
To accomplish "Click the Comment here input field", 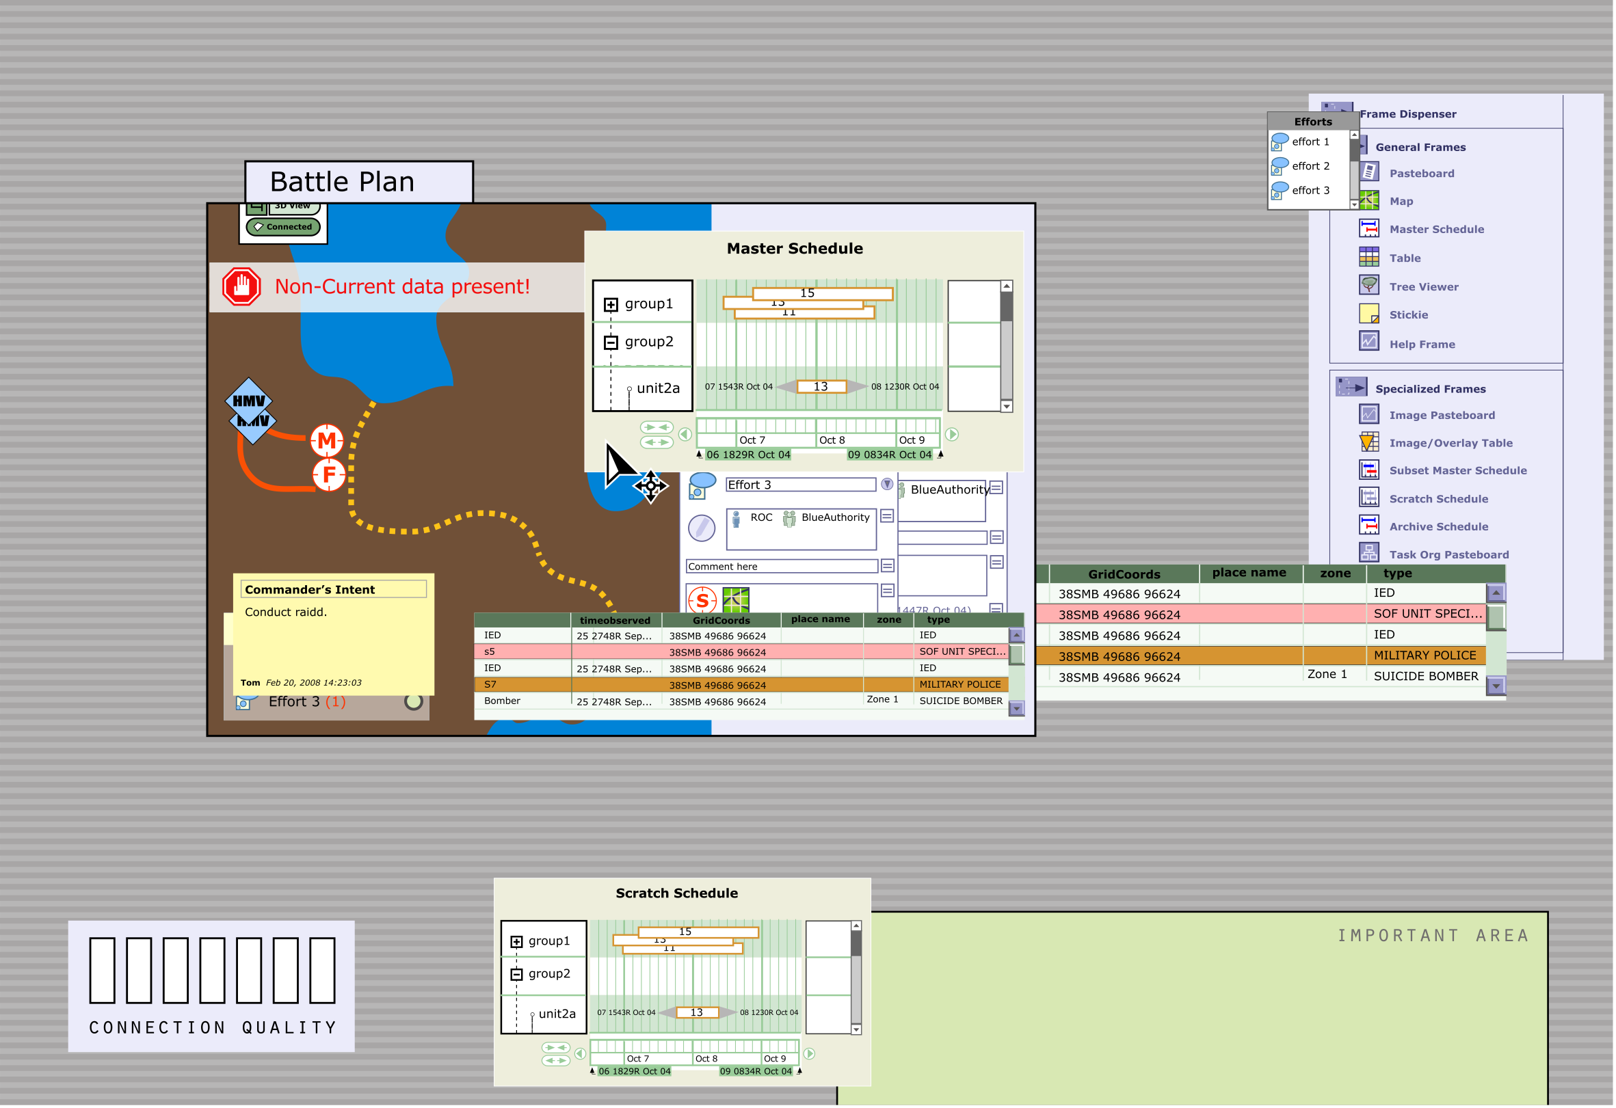I will tap(782, 567).
